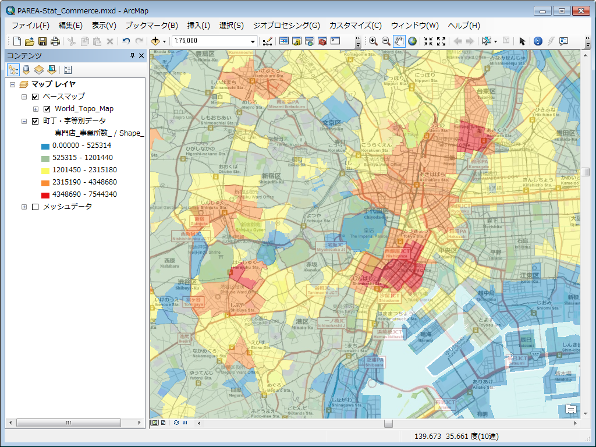Viewport: 596px width, 447px height.
Task: Uncheck the 町丁・字等別データ layer checkbox
Action: [36, 121]
